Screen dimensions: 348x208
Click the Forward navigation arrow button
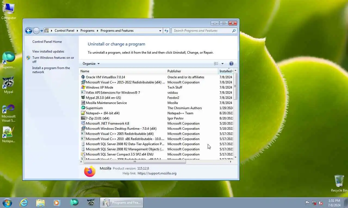pos(36,31)
